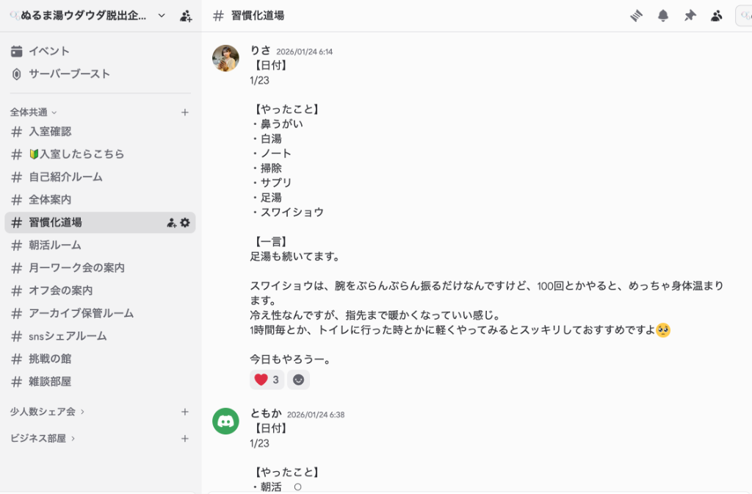This screenshot has height=494, width=752.
Task: Open the イベント menu item
Action: point(48,51)
